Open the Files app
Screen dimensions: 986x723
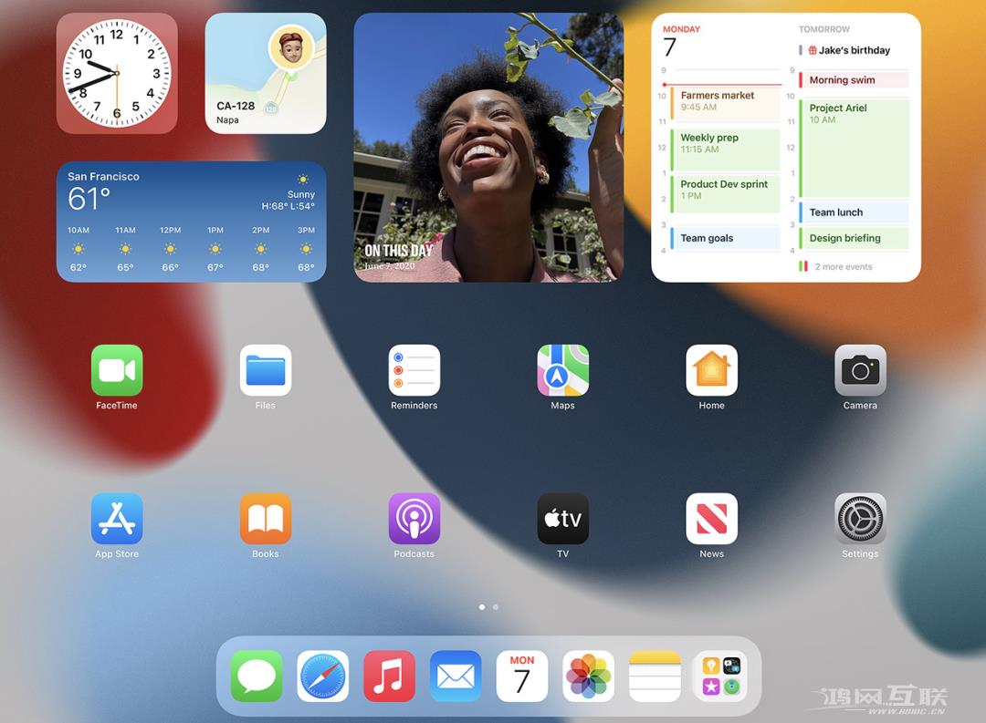266,369
